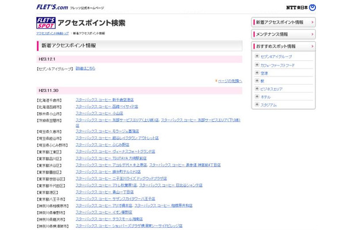
Task: Open スターバックス コーヒー イオン秦野店 link
Action: tap(104, 212)
